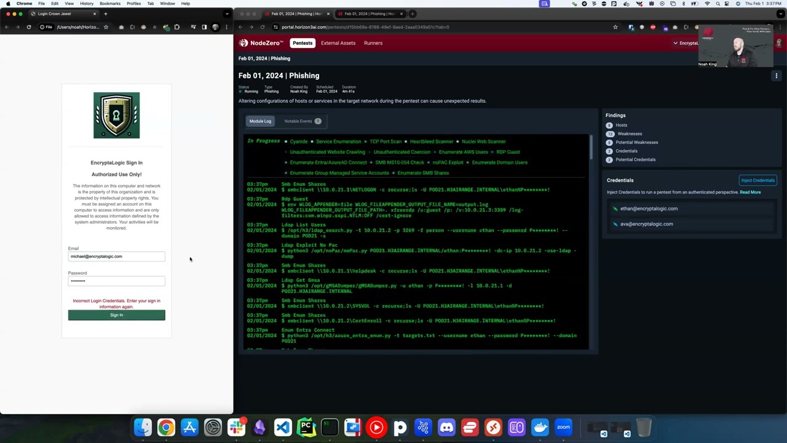Open the Trash in the Dock
Screen dimensions: 787x443
pyautogui.click(x=643, y=427)
